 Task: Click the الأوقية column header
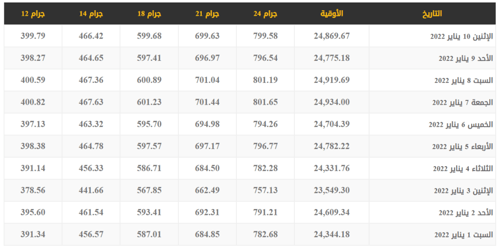click(331, 14)
